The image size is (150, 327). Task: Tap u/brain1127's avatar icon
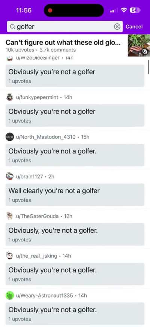click(x=9, y=177)
